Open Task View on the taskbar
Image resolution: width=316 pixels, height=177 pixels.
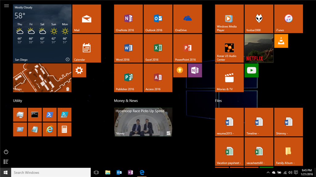click(x=96, y=172)
